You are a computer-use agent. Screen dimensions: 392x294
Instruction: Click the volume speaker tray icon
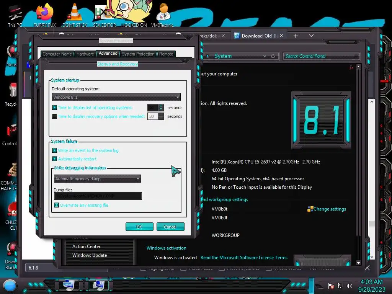pos(350,286)
